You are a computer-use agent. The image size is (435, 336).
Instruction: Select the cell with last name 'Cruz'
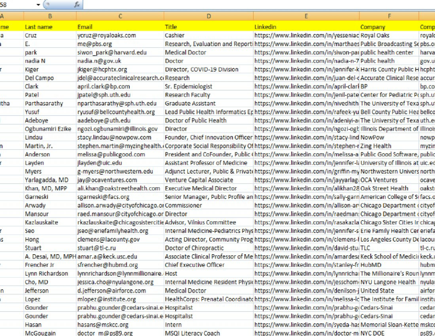click(50, 36)
